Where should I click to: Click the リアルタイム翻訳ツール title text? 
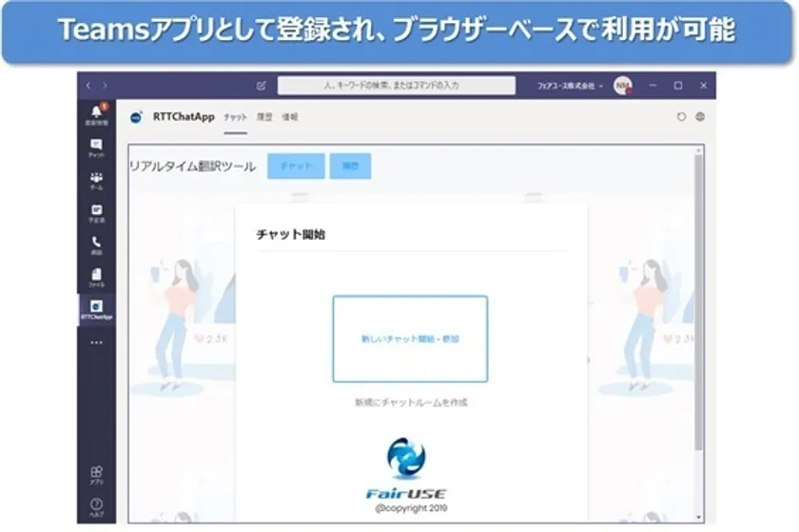tap(192, 167)
